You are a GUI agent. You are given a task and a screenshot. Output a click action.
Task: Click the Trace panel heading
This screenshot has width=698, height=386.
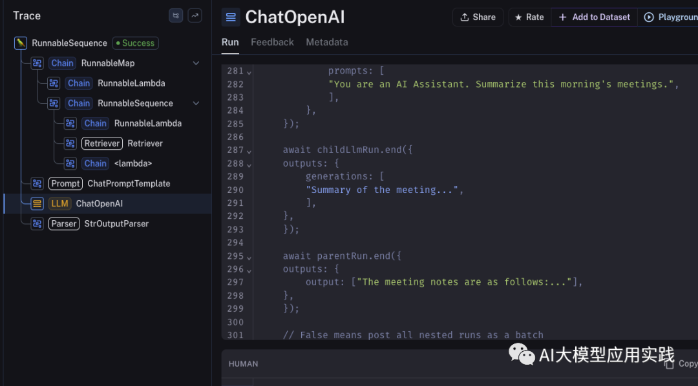[x=26, y=15]
